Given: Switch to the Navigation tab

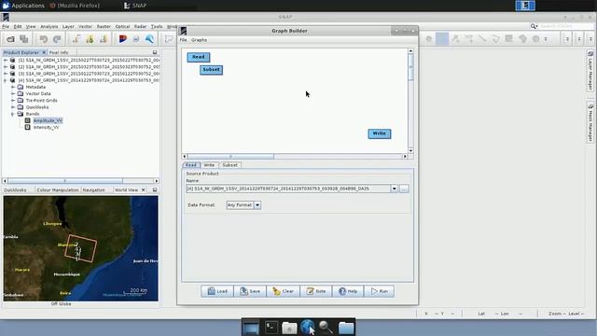Looking at the screenshot, I should [93, 189].
